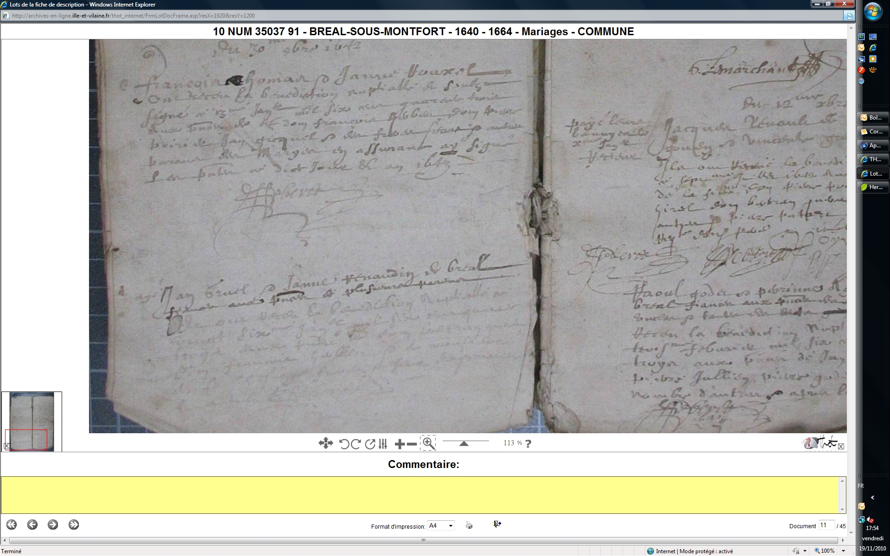The height and width of the screenshot is (556, 890).
Task: Rotate the document image counter-clockwise
Action: 343,444
